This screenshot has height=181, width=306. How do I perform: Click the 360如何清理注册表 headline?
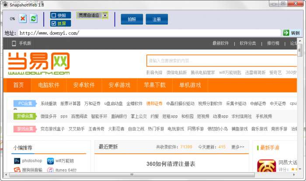coord(171,164)
